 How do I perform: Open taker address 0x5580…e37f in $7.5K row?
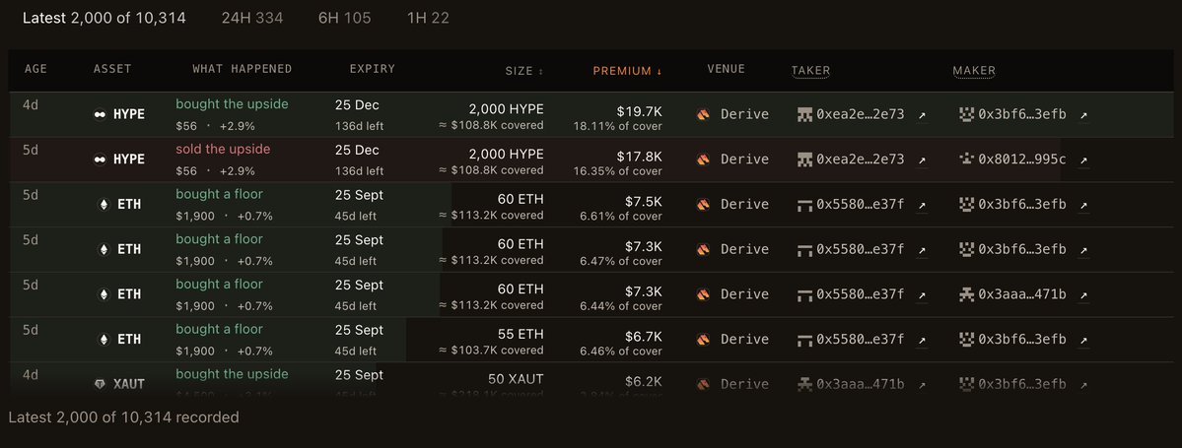[x=860, y=204]
